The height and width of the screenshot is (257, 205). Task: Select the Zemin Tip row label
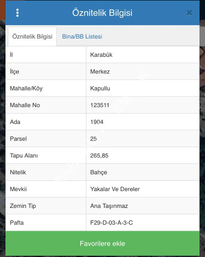pyautogui.click(x=23, y=206)
